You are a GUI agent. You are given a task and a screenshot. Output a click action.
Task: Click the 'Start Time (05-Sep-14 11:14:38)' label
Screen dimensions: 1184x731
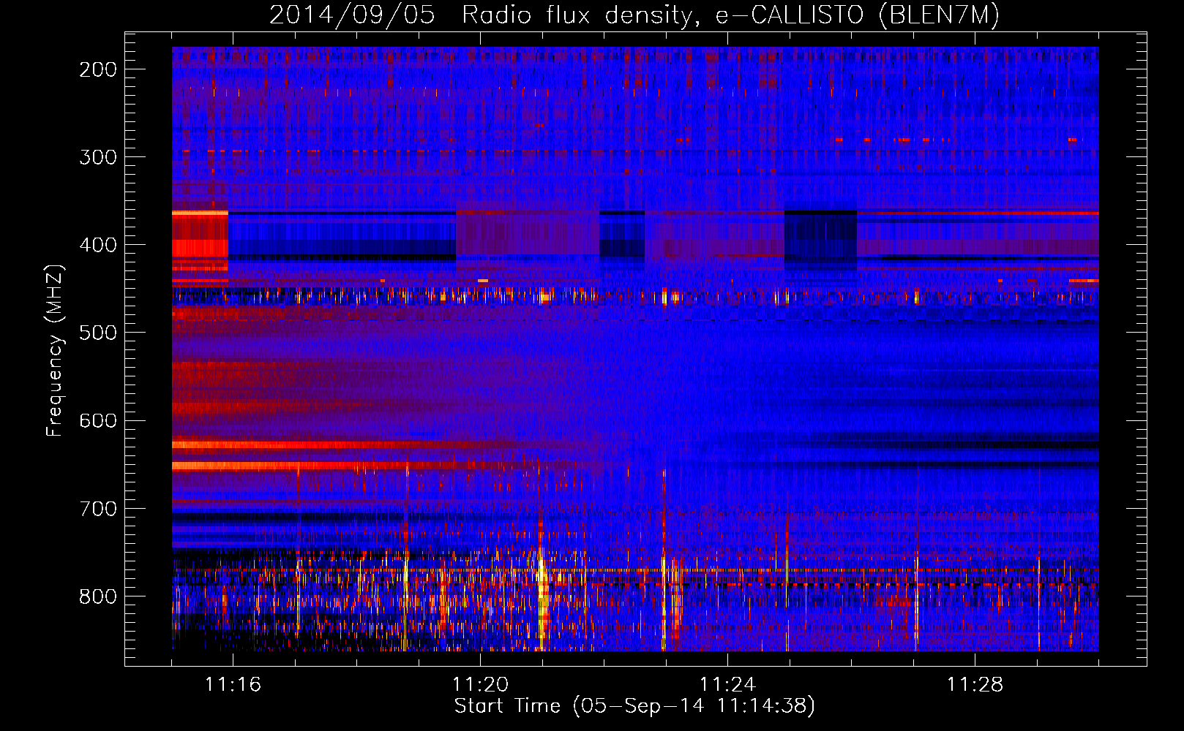click(634, 706)
